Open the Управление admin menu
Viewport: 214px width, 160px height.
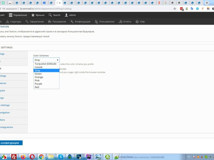pos(18,15)
